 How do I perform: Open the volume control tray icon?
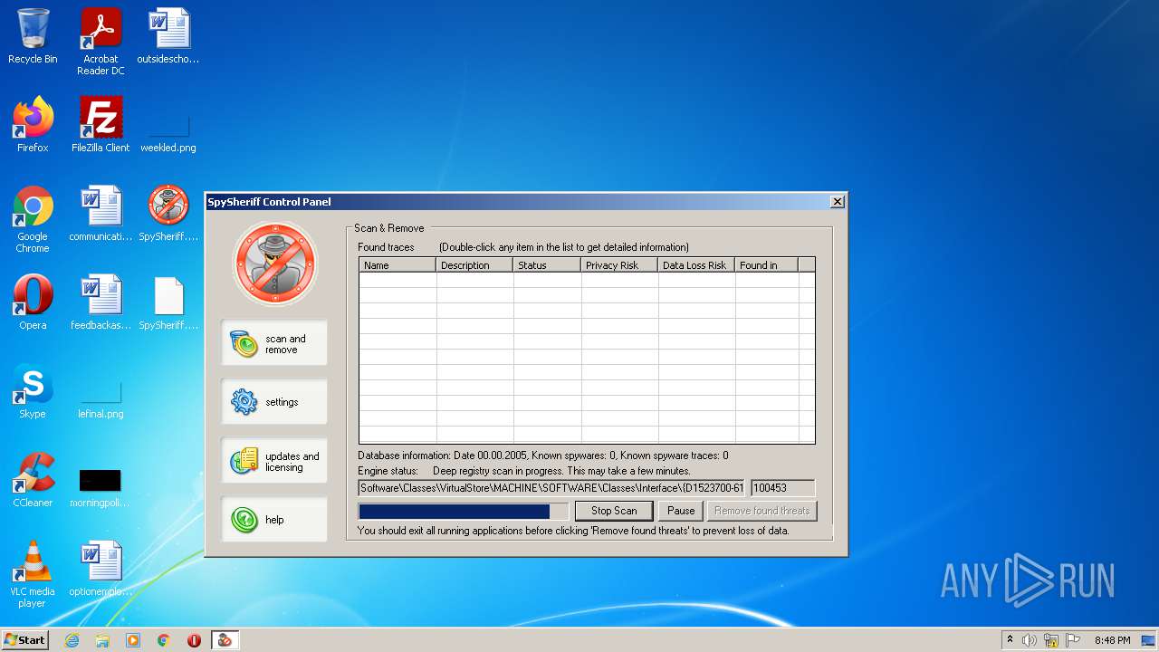coord(1030,640)
